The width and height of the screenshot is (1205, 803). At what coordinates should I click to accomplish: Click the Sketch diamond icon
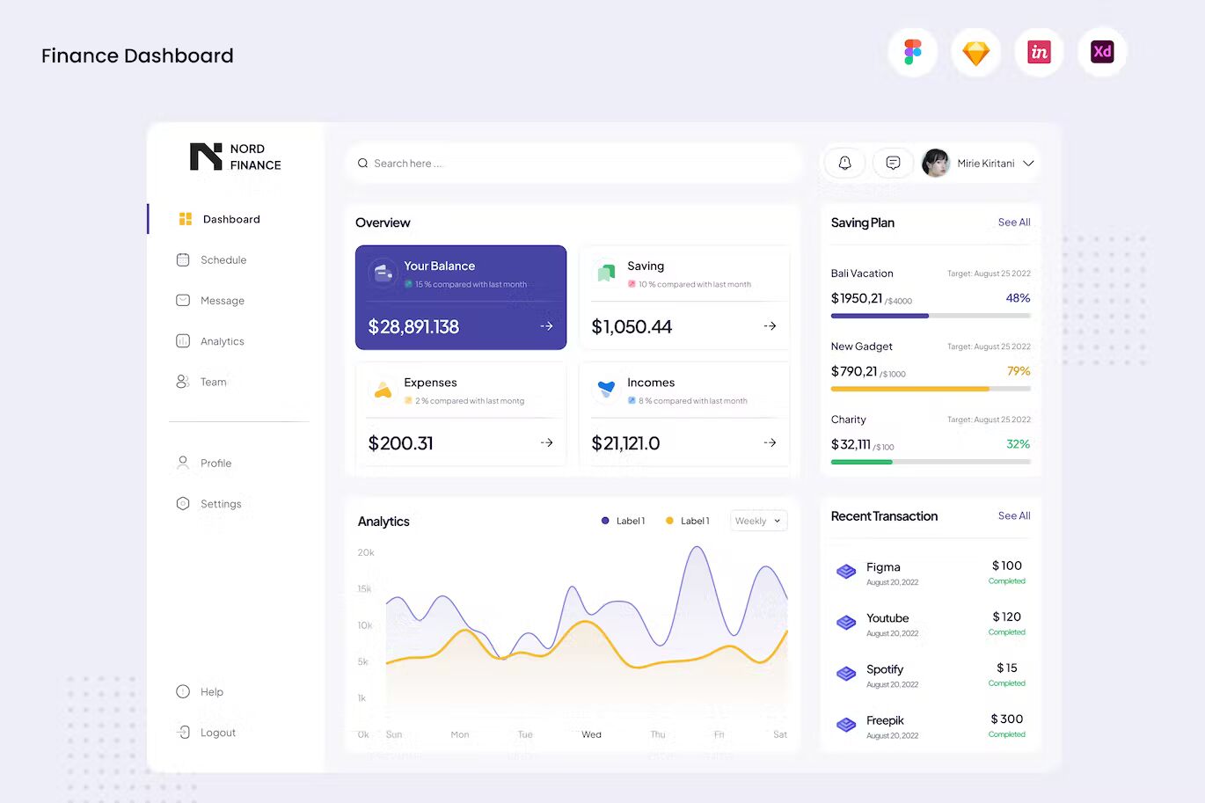[x=975, y=53]
